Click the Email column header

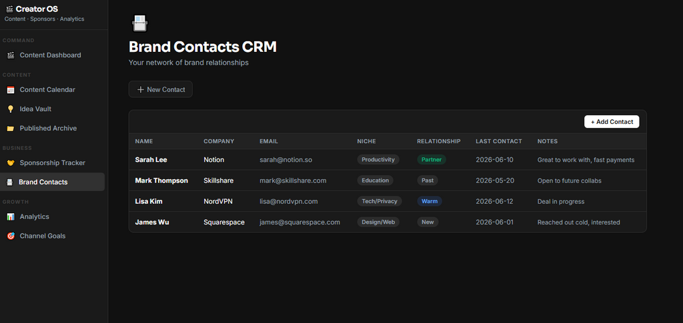coord(269,141)
